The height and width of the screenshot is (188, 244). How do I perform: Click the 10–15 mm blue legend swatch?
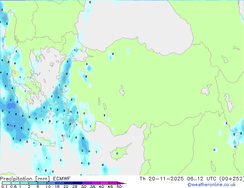pos(51,183)
